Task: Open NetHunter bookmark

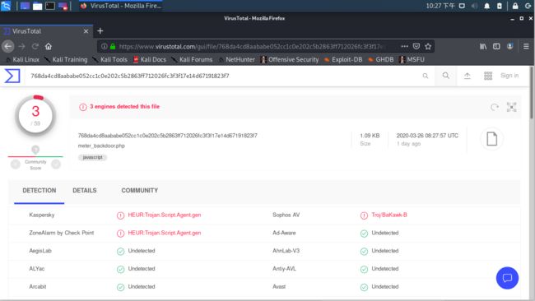Action: click(x=236, y=60)
